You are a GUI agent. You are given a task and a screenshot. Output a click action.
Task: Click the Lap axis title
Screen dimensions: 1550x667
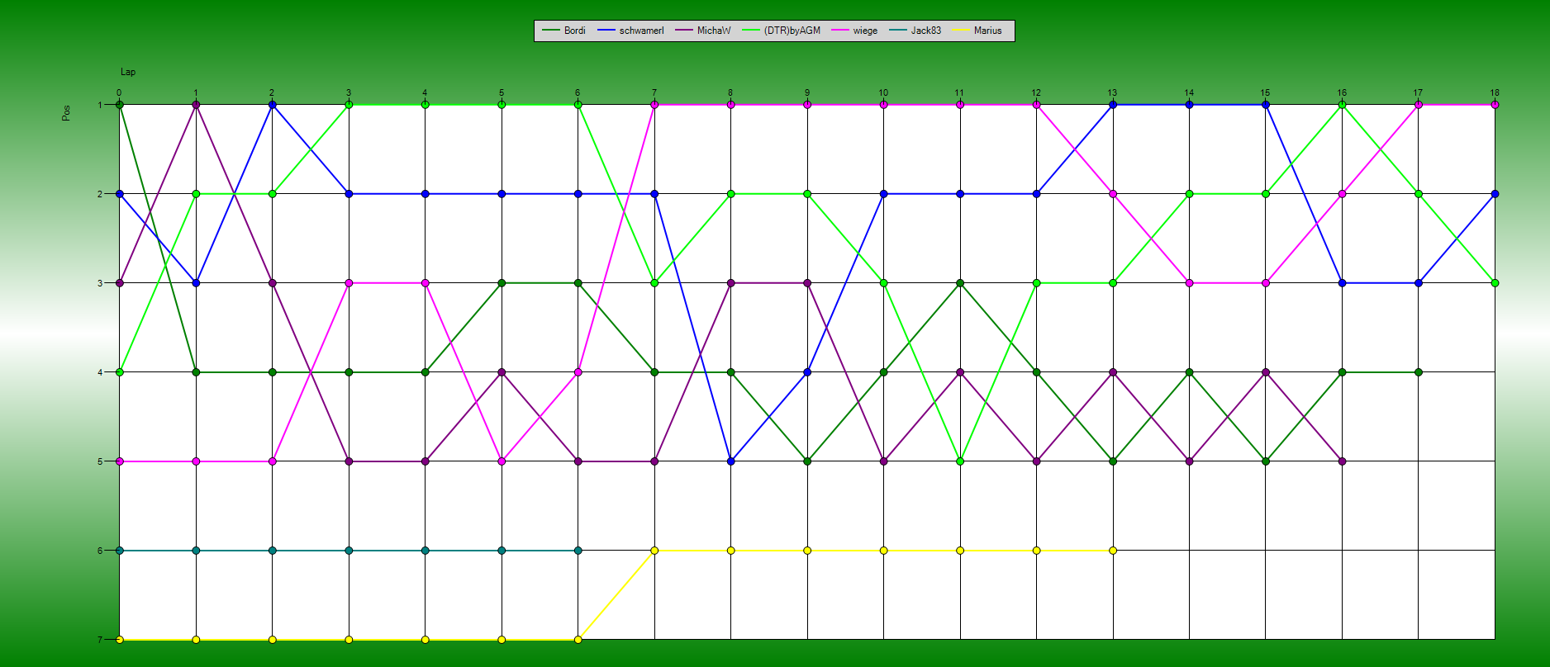click(x=128, y=72)
